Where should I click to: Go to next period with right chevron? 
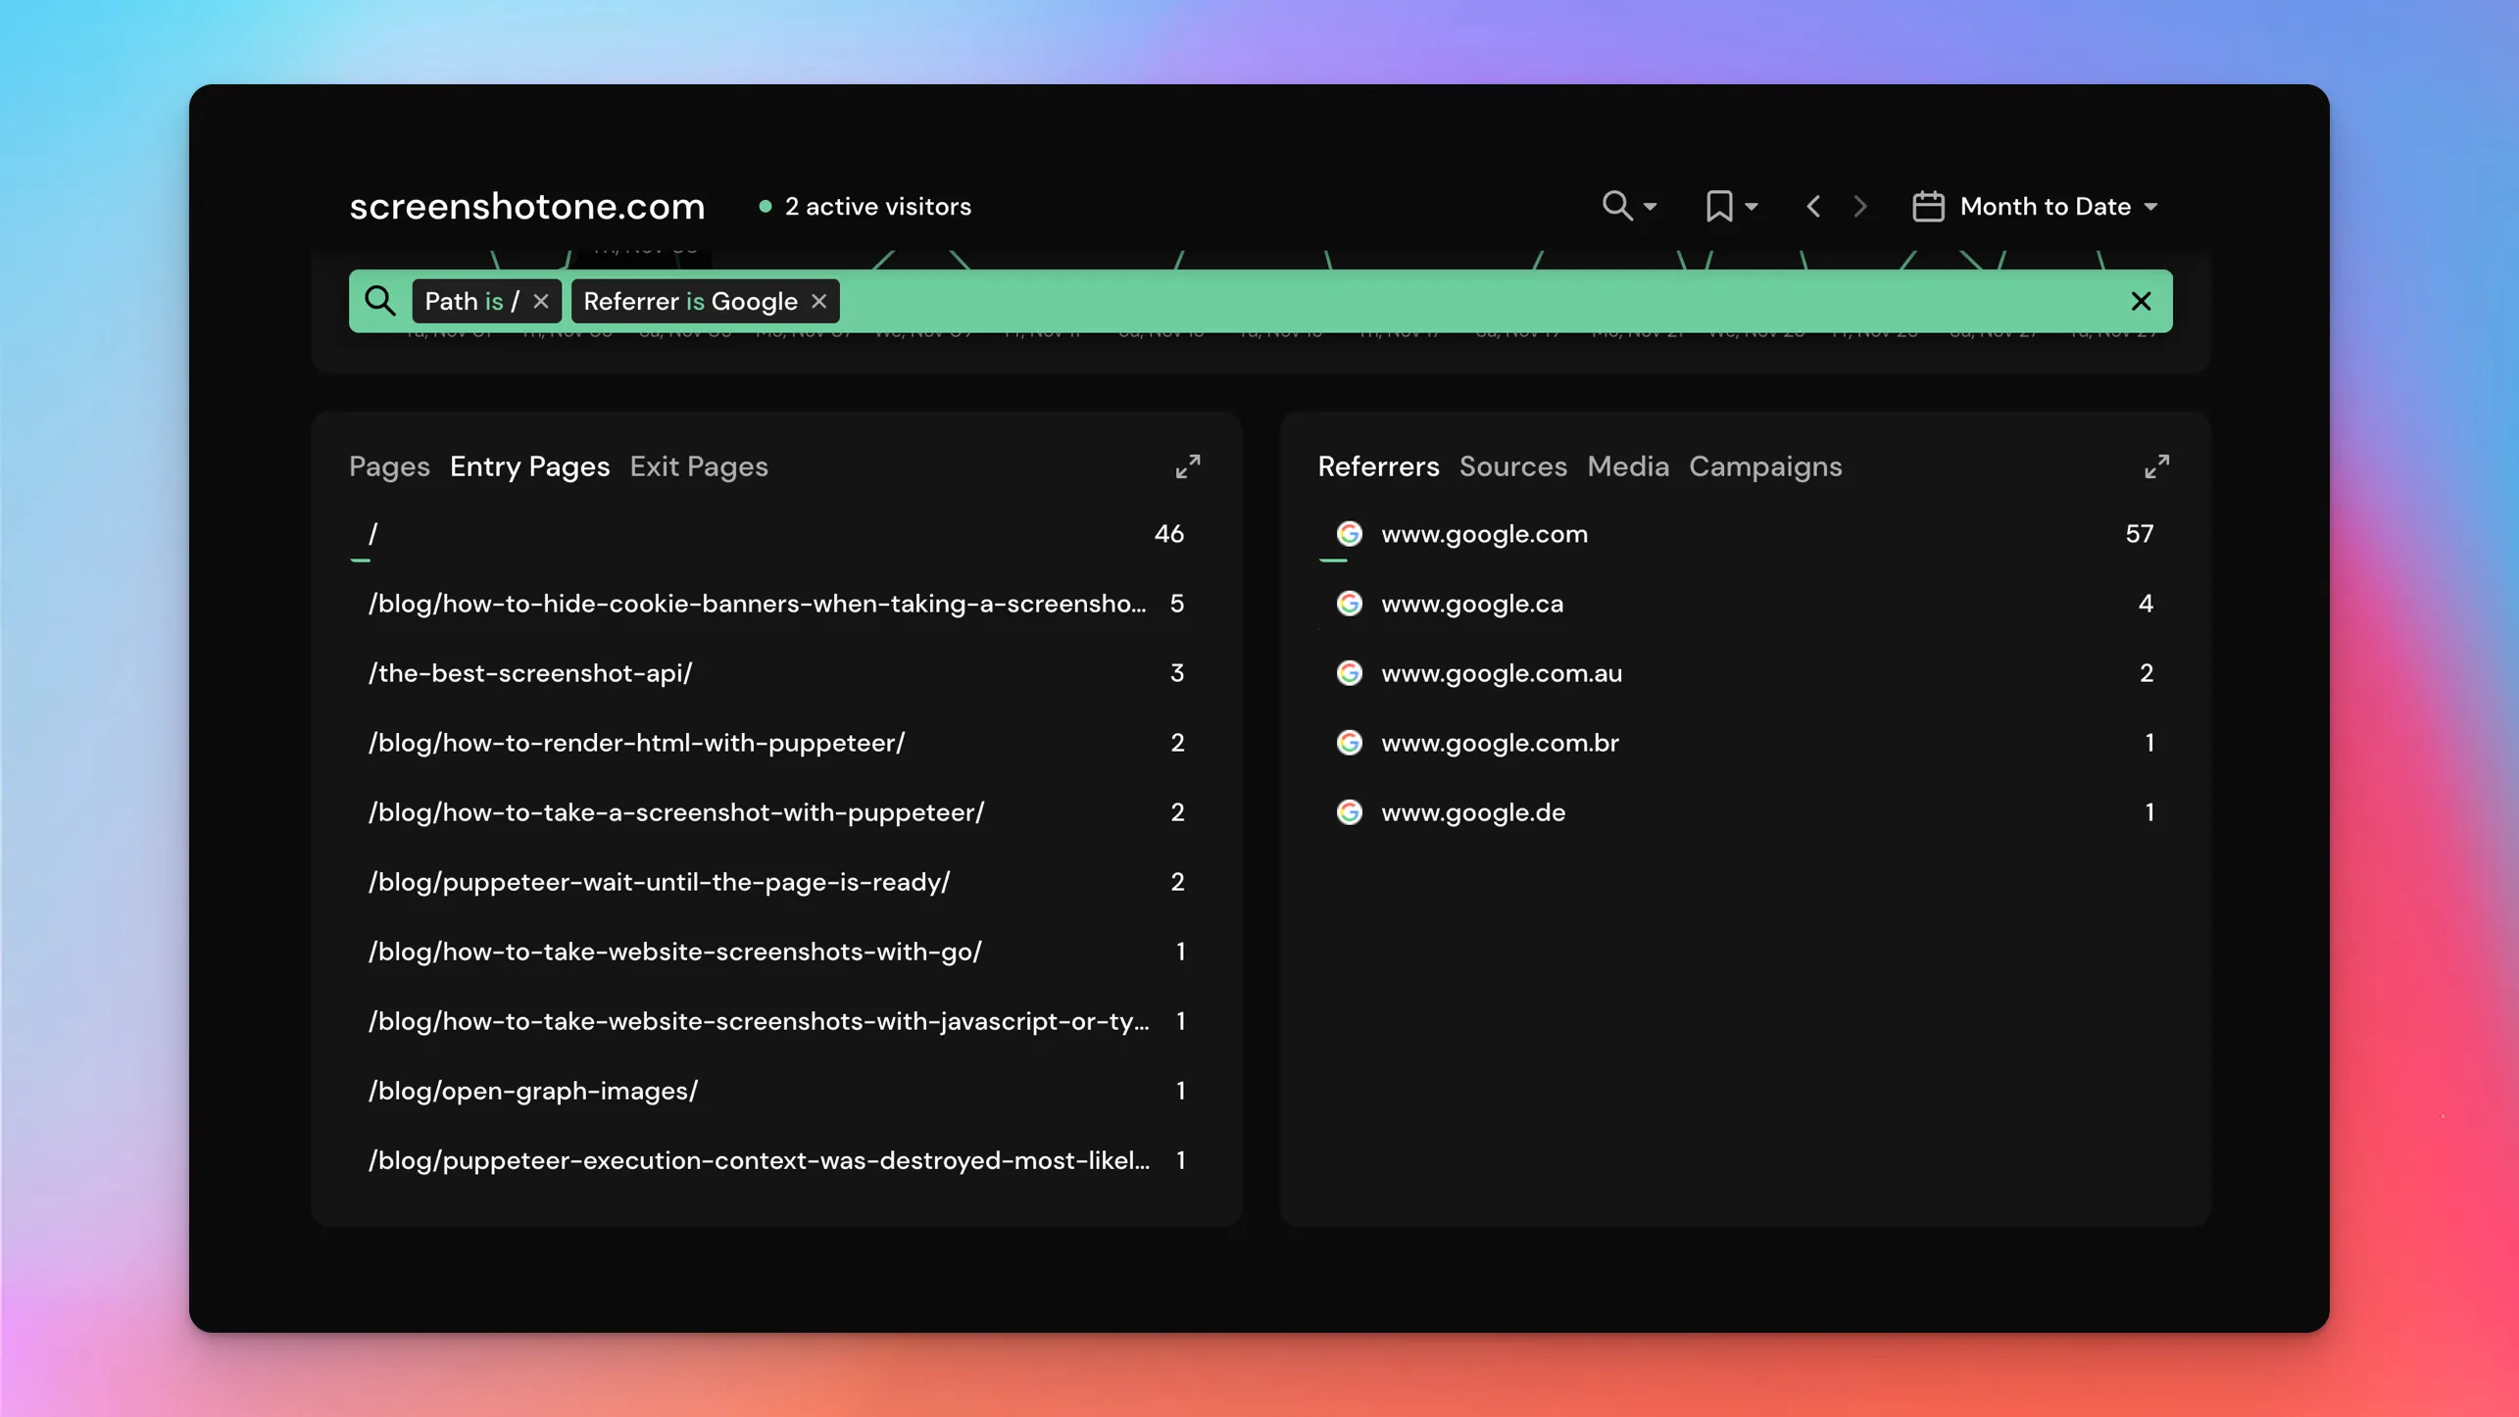[x=1860, y=206]
